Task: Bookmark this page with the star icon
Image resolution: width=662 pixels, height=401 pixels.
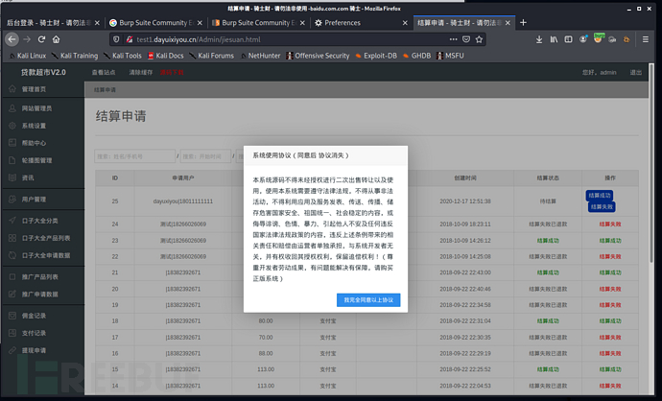Action: coord(479,39)
